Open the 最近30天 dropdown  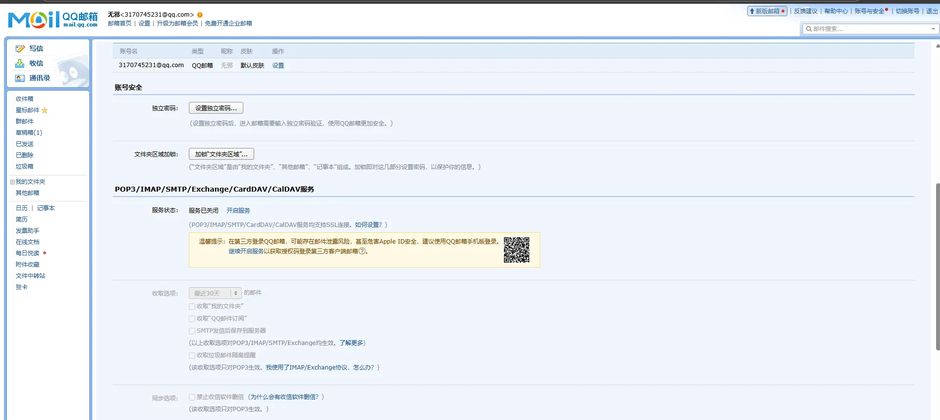click(215, 293)
